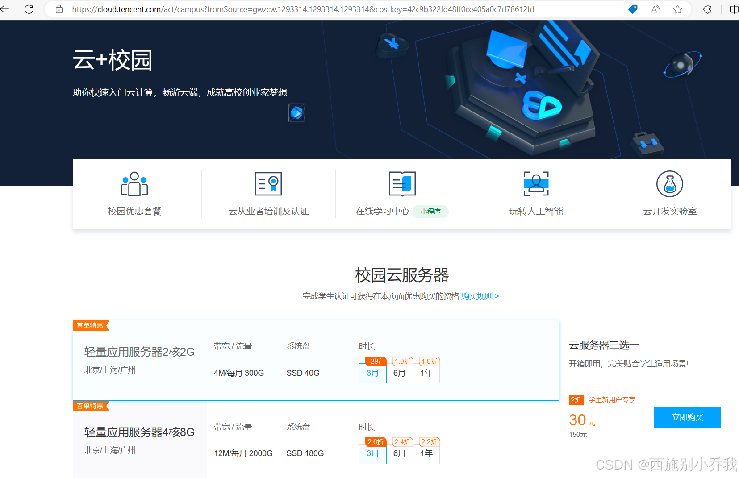Image resolution: width=739 pixels, height=478 pixels.
Task: Click the 4M/每月 300G bandwidth value
Action: click(x=239, y=373)
